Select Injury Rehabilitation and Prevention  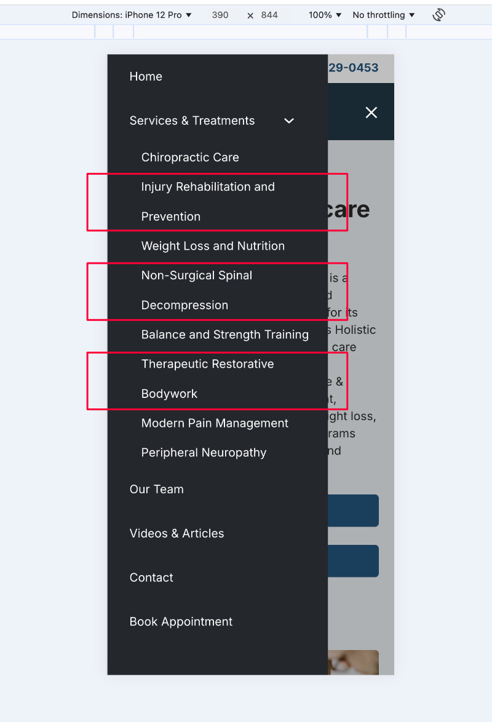click(208, 202)
